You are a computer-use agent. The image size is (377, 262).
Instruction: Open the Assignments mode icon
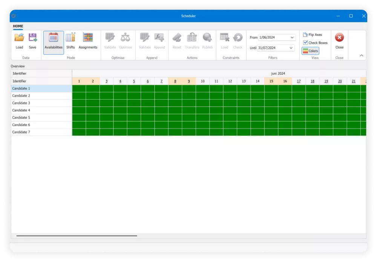tap(88, 37)
